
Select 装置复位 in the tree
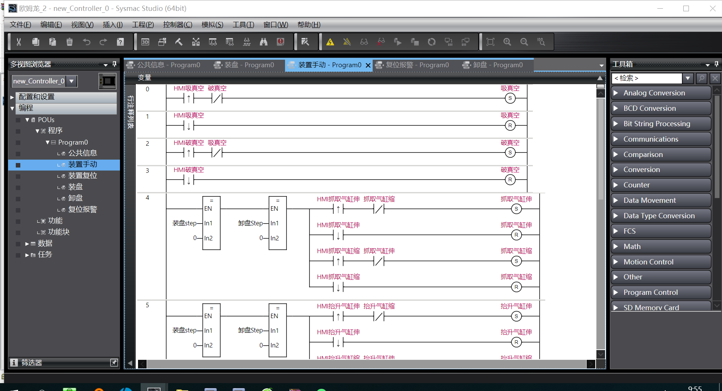click(83, 176)
